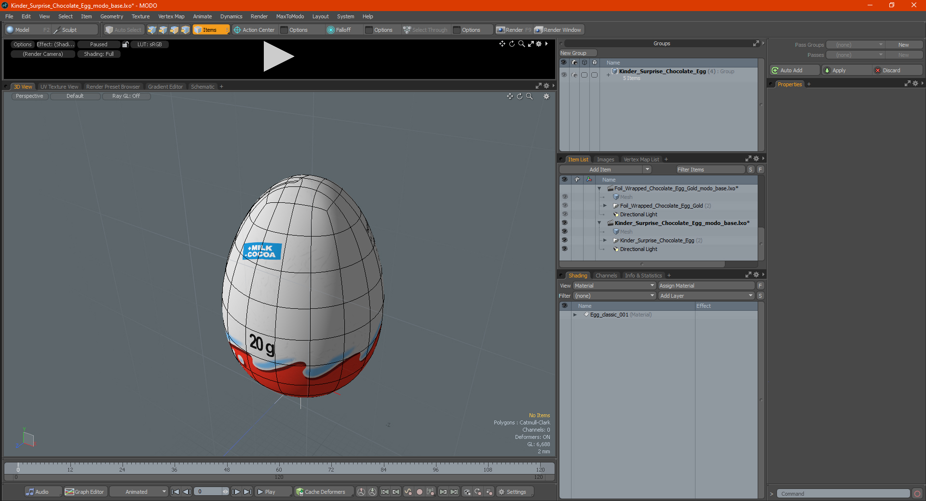Image resolution: width=926 pixels, height=501 pixels.
Task: Select Vertices selection mode cube icon
Action: [152, 30]
